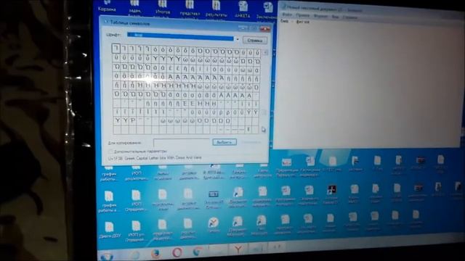Select the ИОП ул. Отправил desktop icon

(x=136, y=231)
